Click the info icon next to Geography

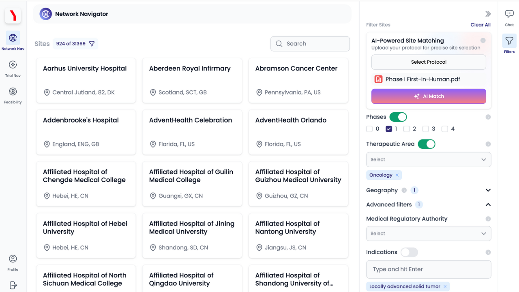[404, 190]
